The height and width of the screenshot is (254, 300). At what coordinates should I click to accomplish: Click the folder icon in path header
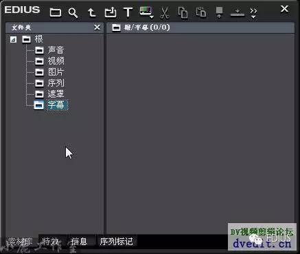pyautogui.click(x=116, y=27)
